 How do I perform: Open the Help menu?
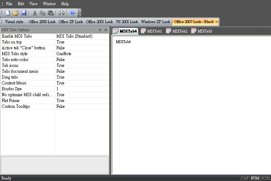point(65,4)
